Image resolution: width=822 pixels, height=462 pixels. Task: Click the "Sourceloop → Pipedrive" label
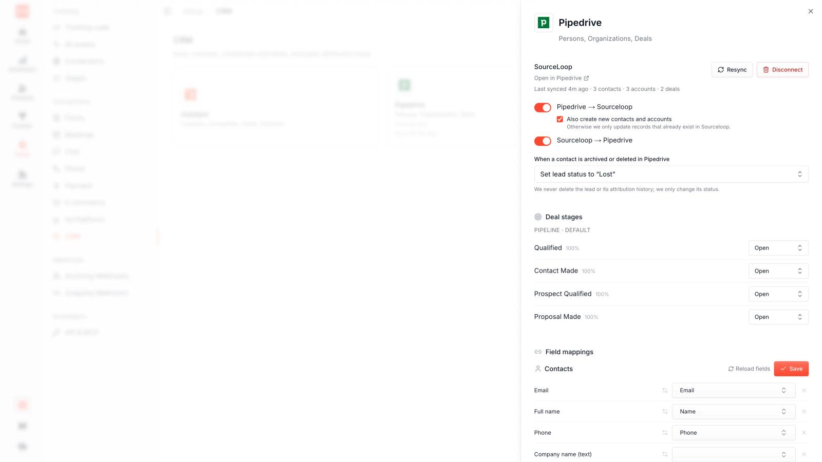pos(594,140)
